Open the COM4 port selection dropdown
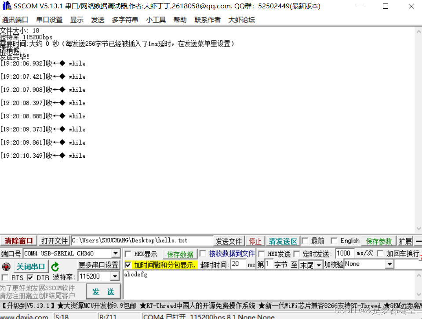422x319 pixels. click(116, 253)
